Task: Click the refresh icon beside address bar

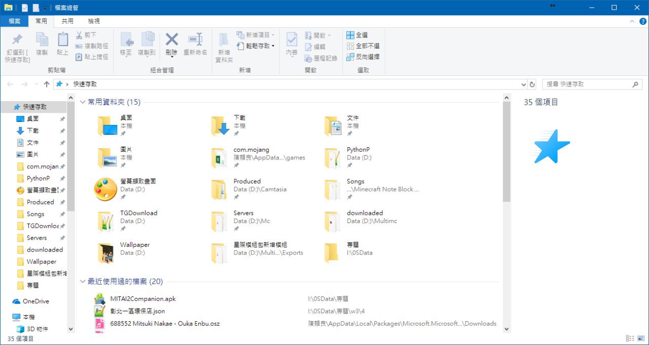Action: click(532, 84)
